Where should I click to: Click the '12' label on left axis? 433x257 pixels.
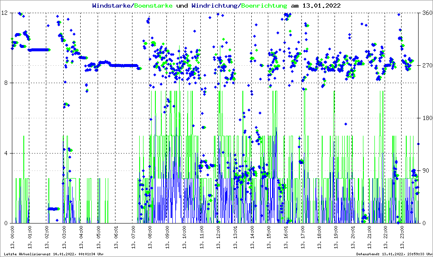5,13
